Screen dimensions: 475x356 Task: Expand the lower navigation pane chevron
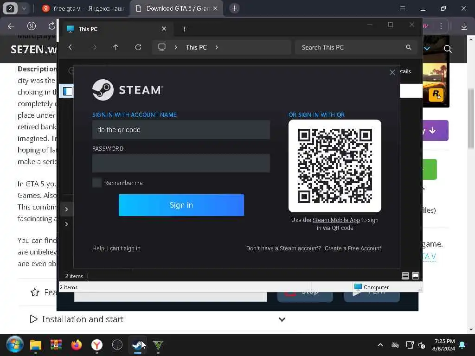click(66, 224)
